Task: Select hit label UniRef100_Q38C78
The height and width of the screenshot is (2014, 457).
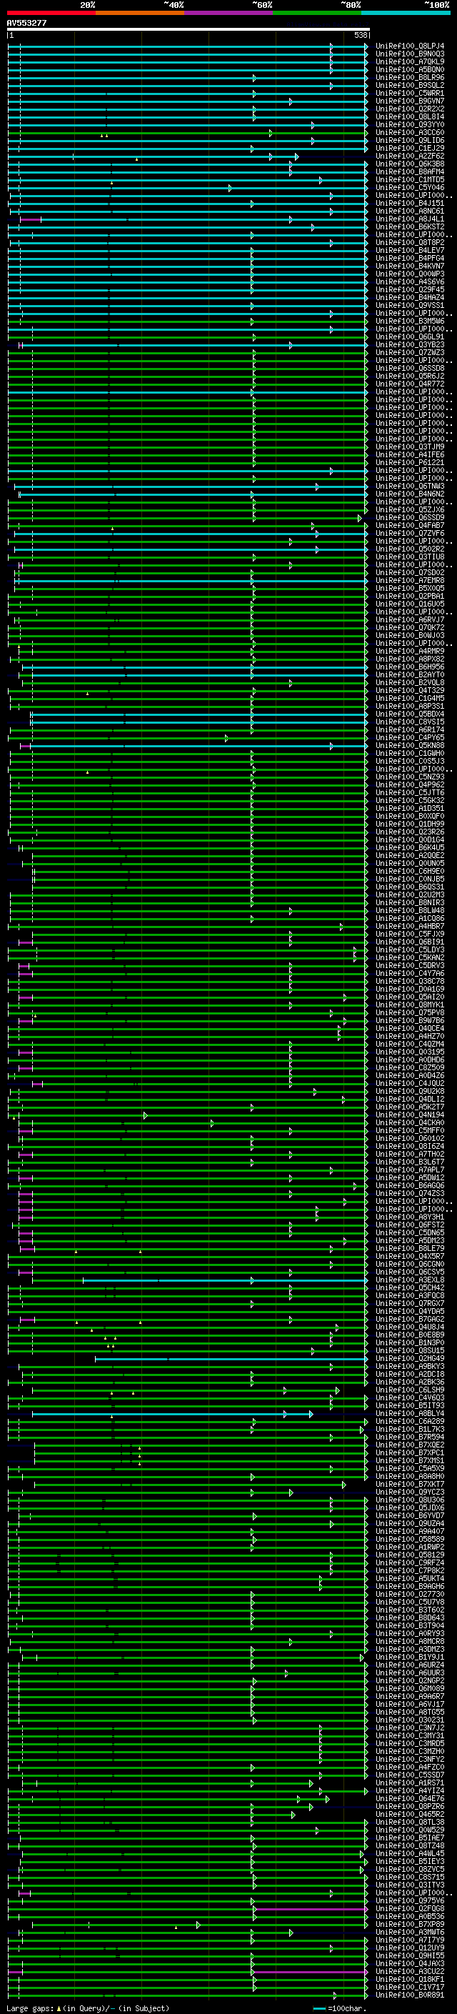Action: 410,981
